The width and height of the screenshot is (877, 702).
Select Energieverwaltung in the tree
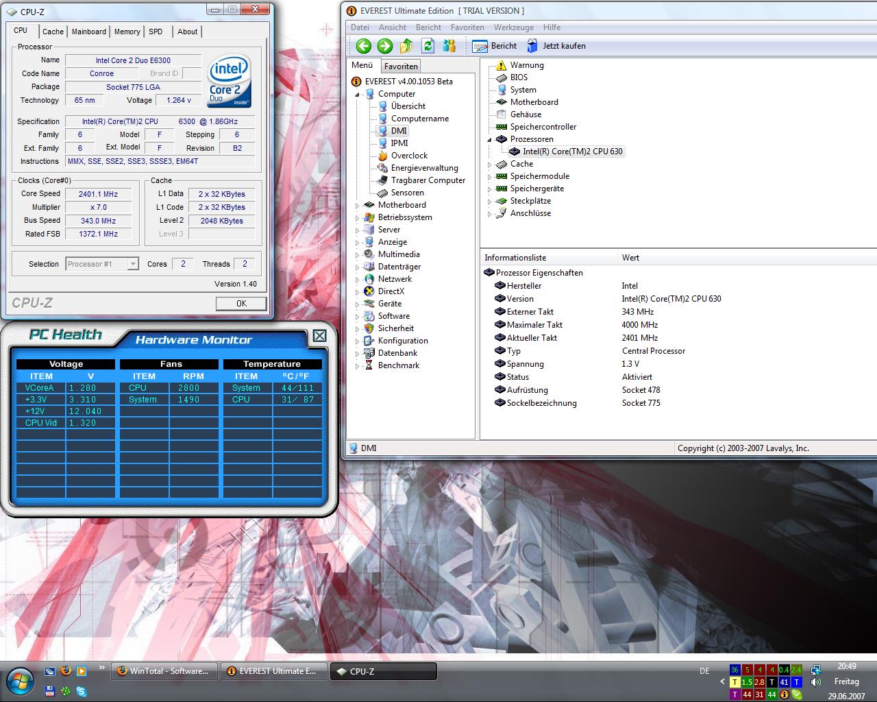point(424,168)
